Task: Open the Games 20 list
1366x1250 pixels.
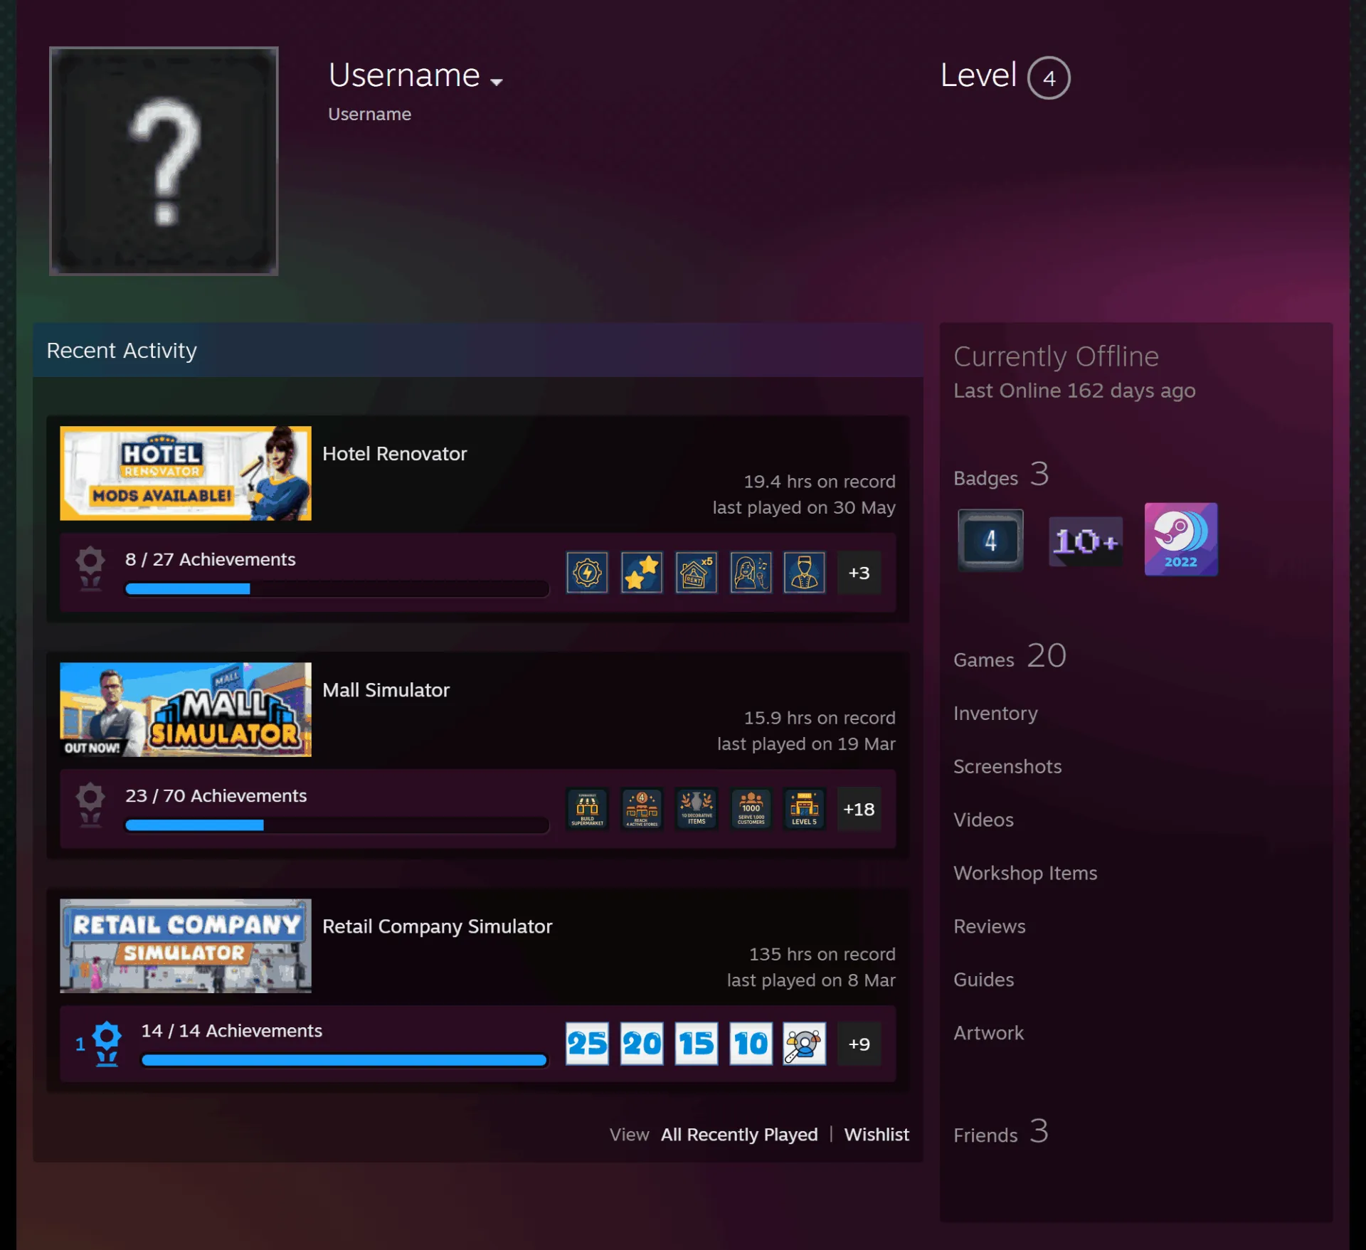Action: (x=1010, y=656)
